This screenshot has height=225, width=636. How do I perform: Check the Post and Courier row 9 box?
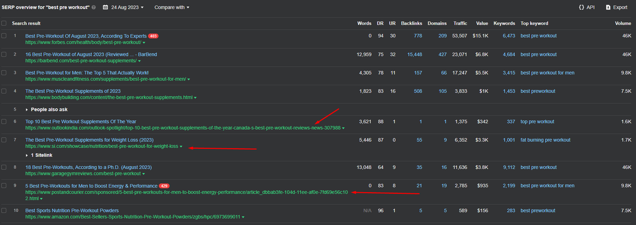(4, 186)
